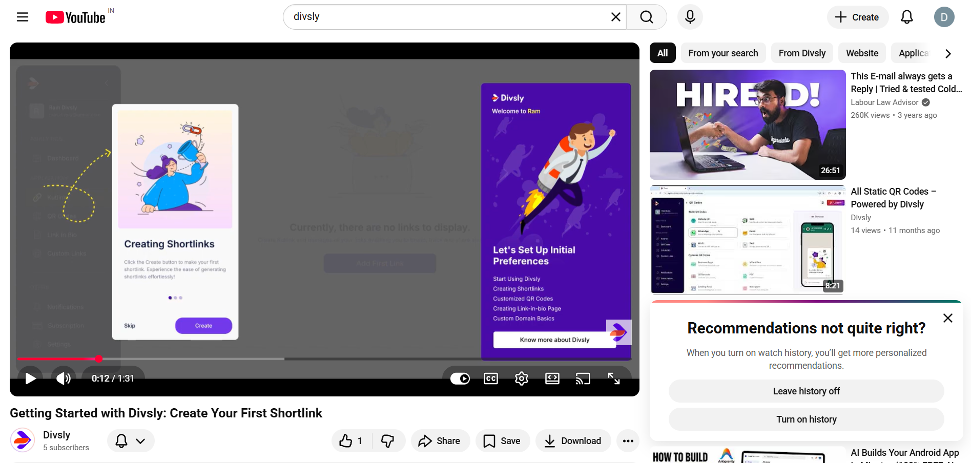Click the video timestamp 0:12 / 1:31
The image size is (971, 463).
click(x=113, y=378)
